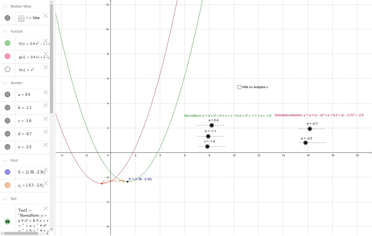Collapse the Function section
The image size is (372, 236).
5,32
